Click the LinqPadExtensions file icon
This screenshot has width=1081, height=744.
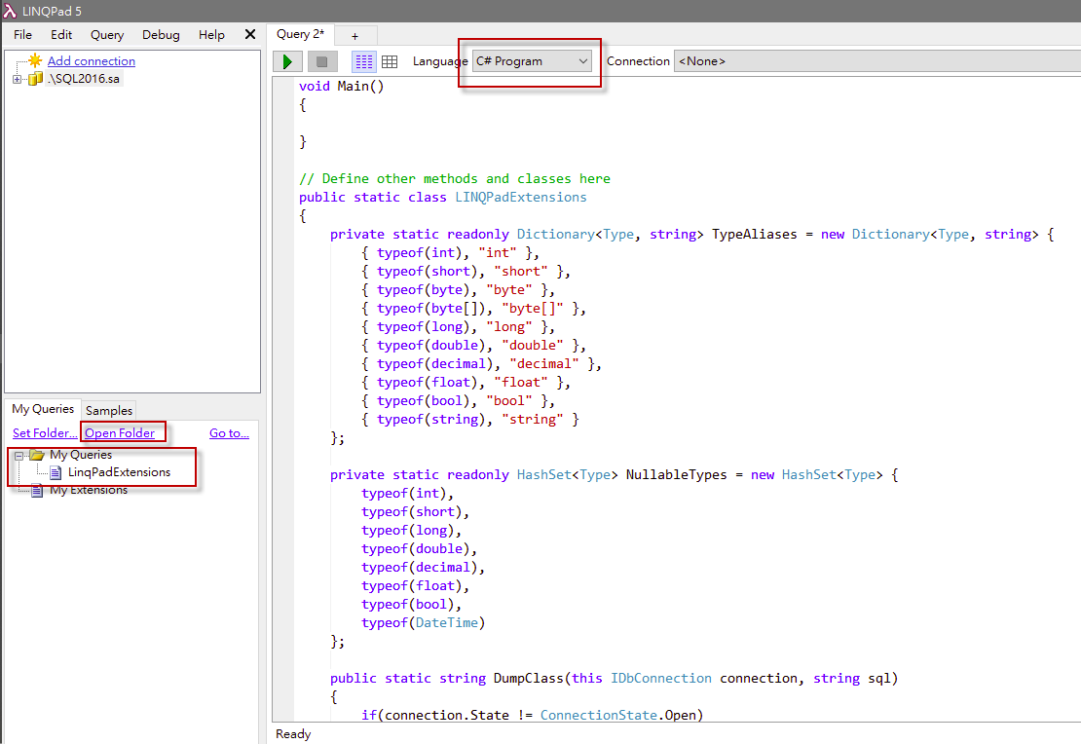coord(56,472)
